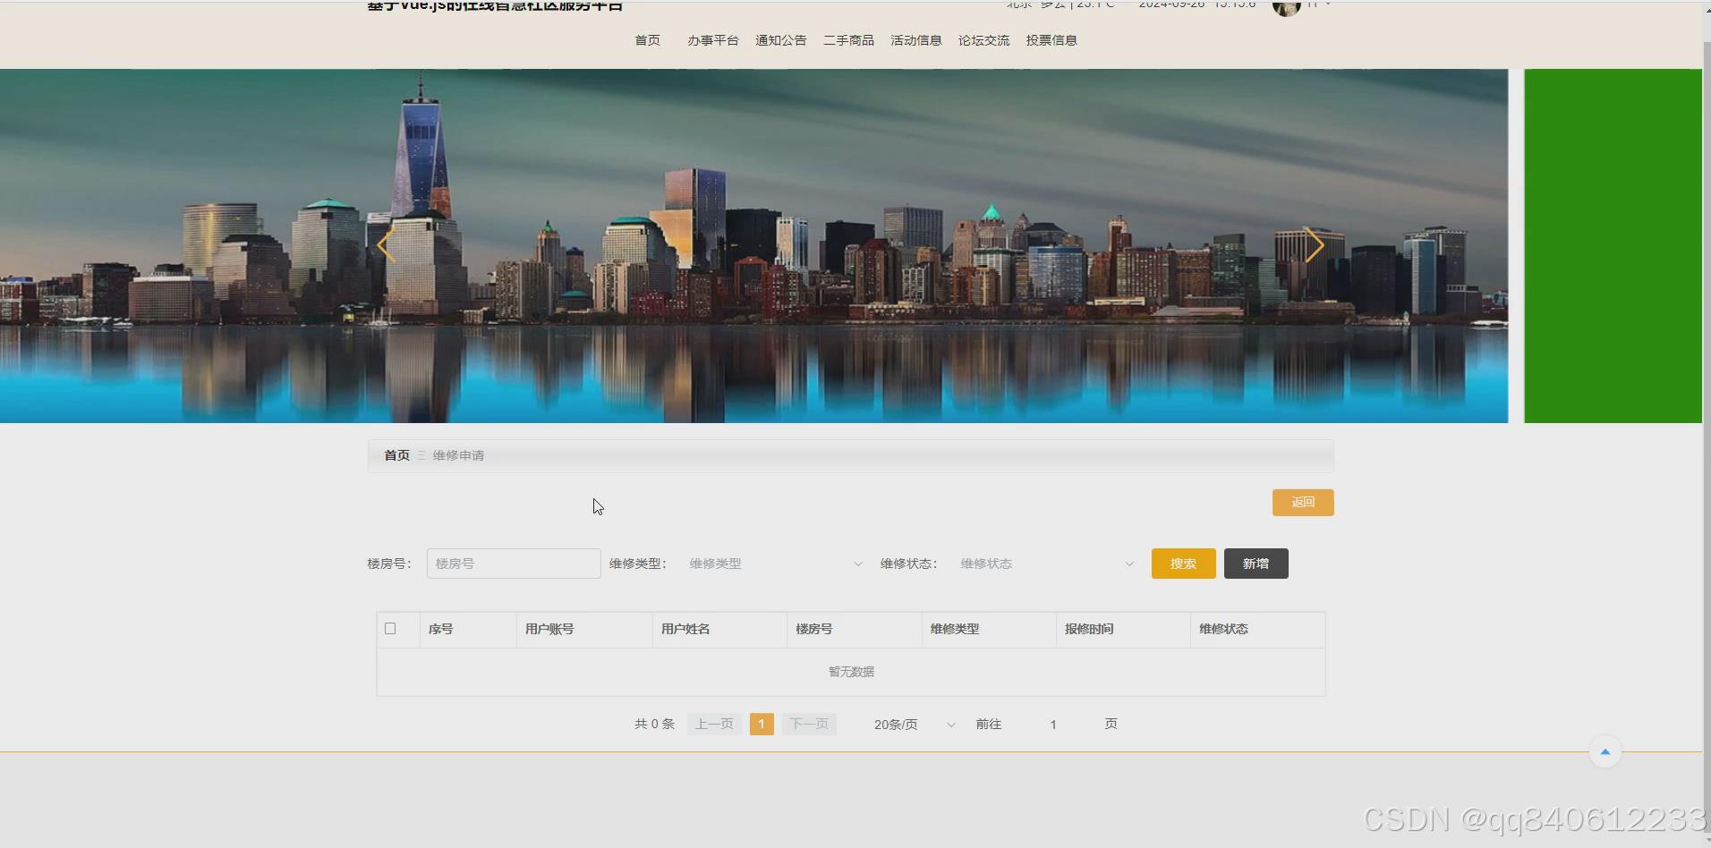The image size is (1711, 848).
Task: Open the 首页 nav menu item
Action: click(x=647, y=40)
